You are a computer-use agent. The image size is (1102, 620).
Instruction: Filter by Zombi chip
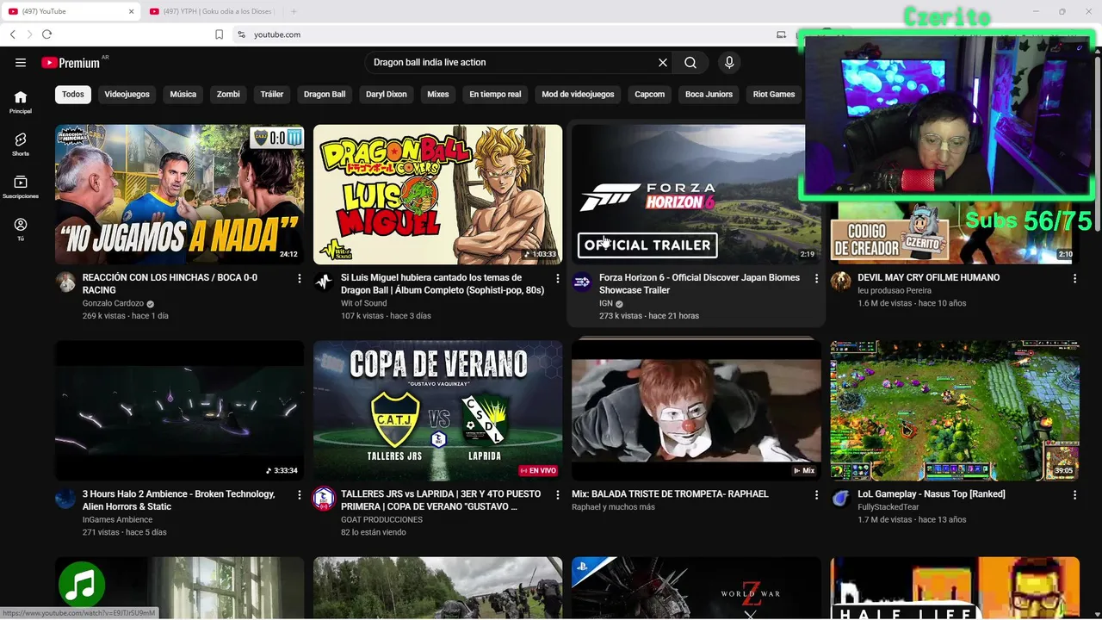coord(228,94)
